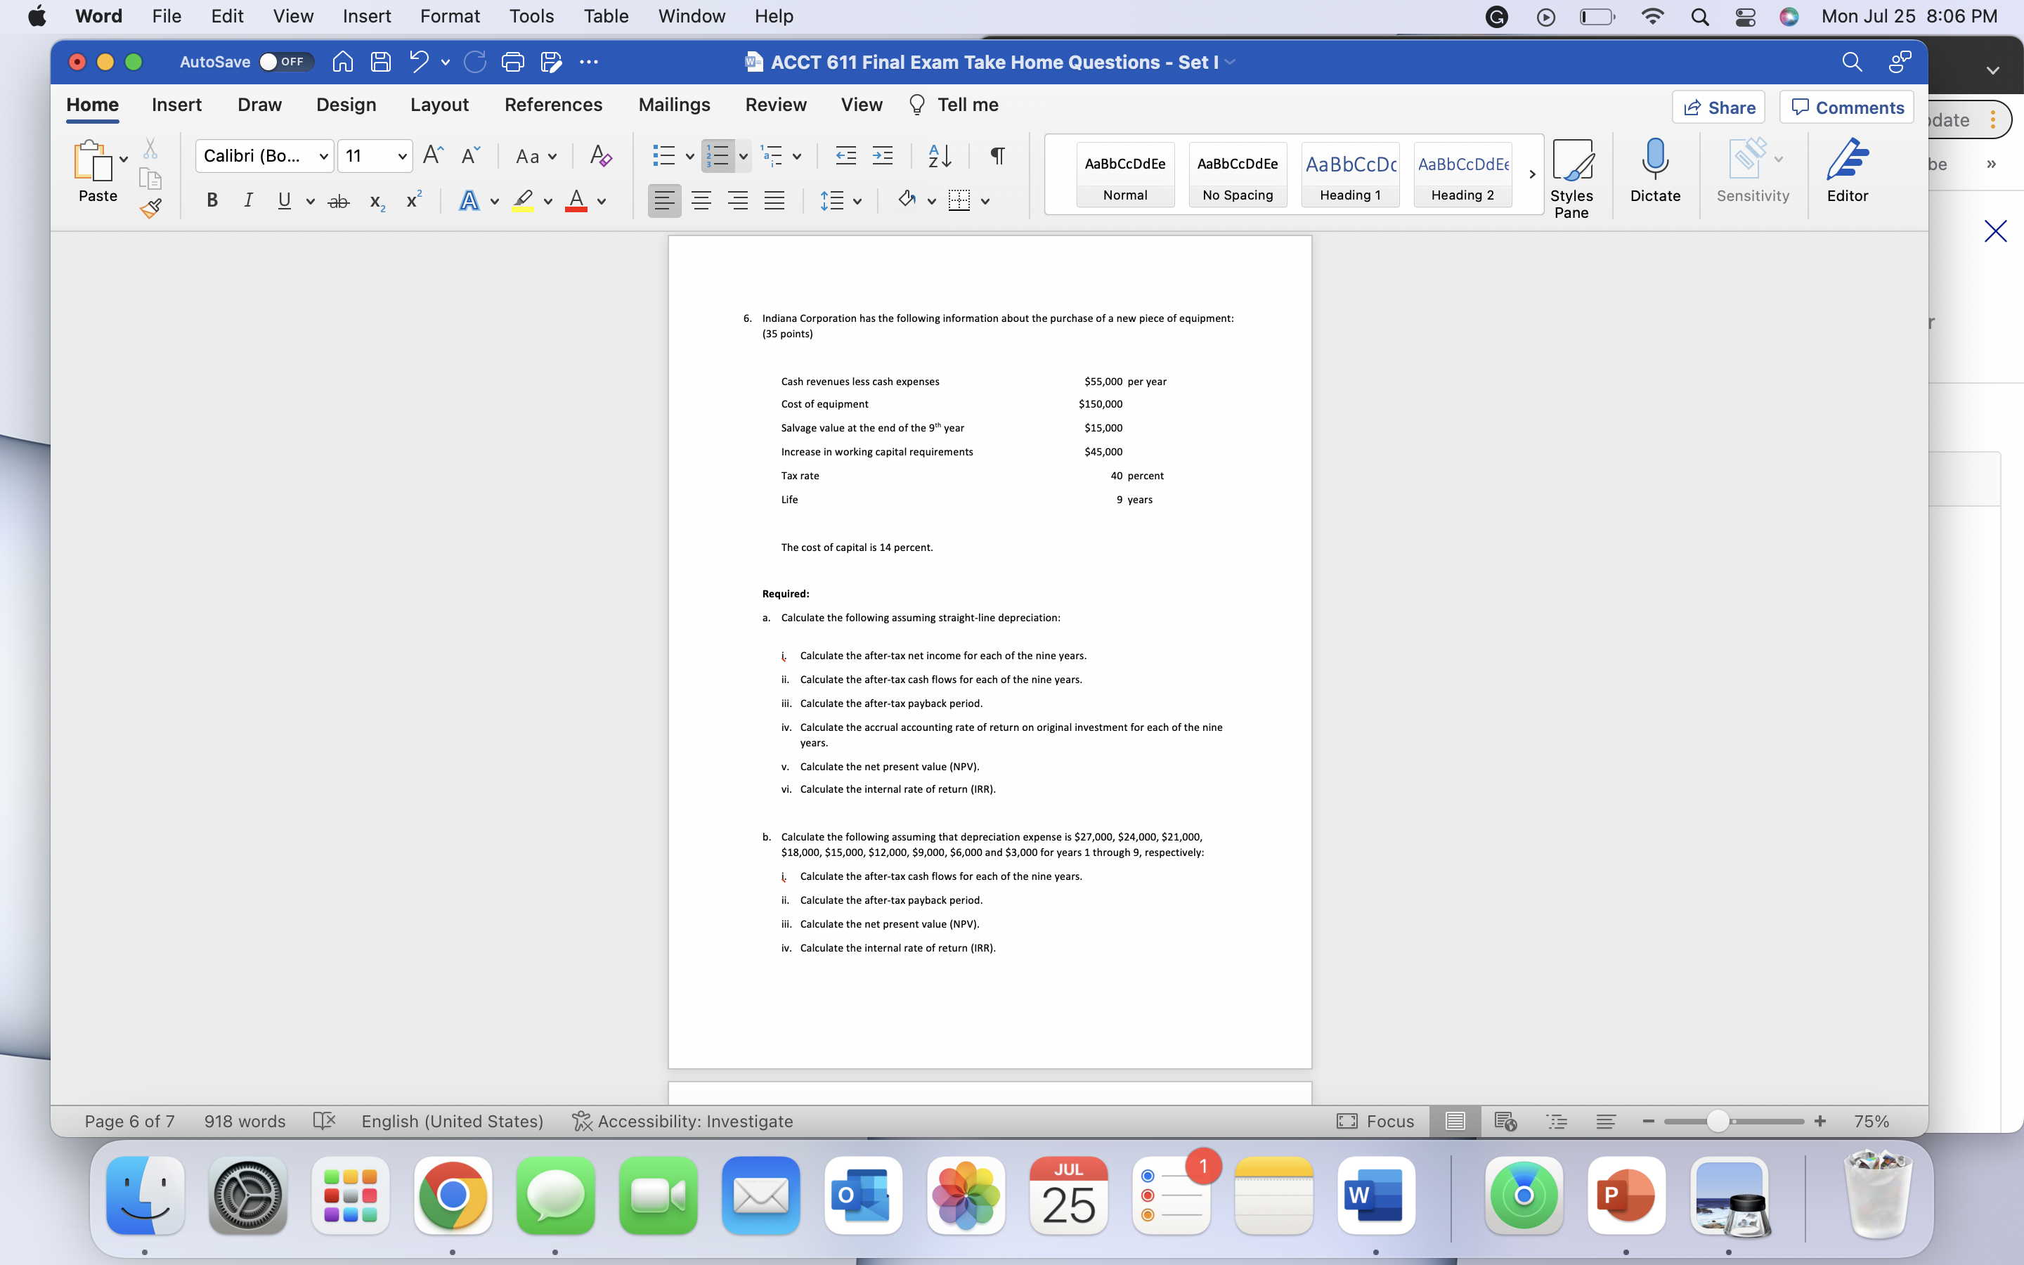Launch the Editor pane
2024x1265 pixels.
pyautogui.click(x=1848, y=173)
